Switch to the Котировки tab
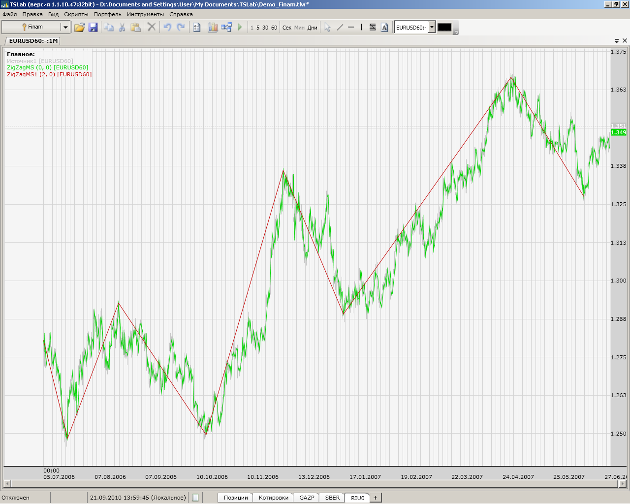The image size is (630, 504). (273, 498)
